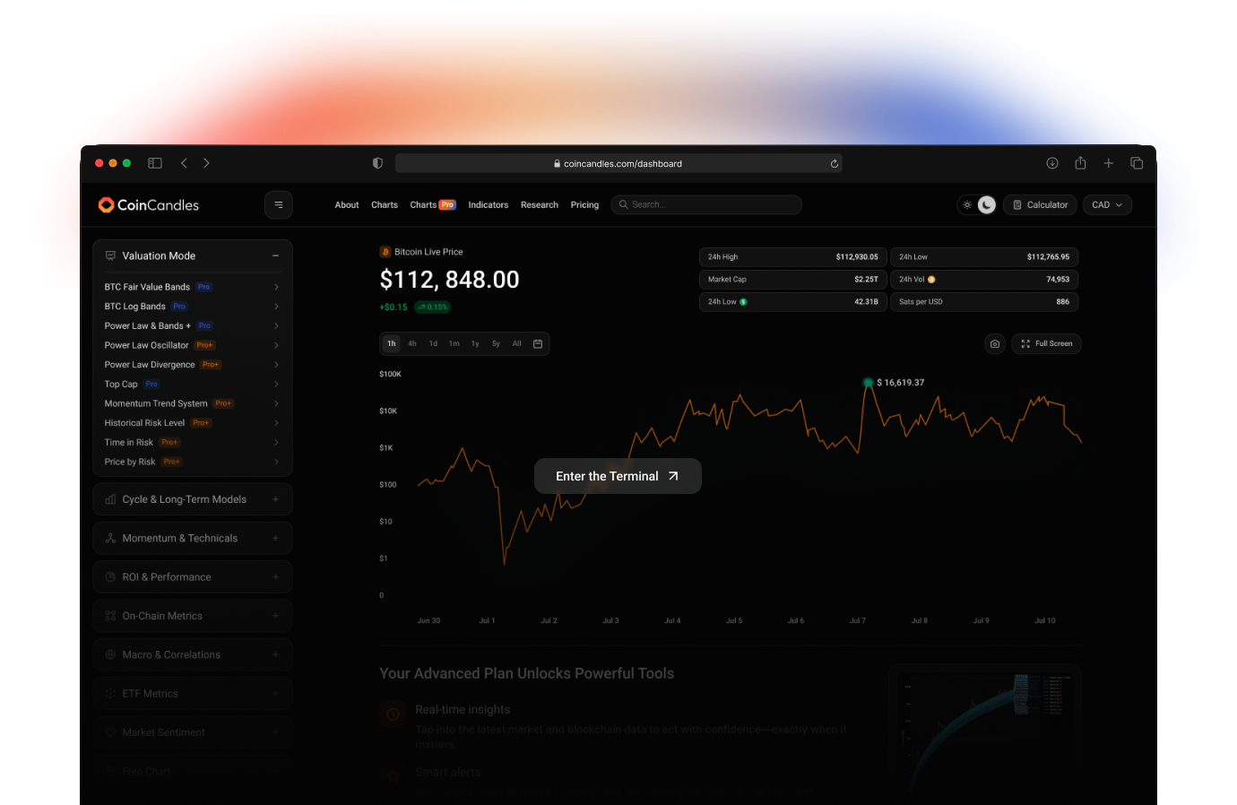
Task: Toggle the light/dark theme switch
Action: coord(977,205)
